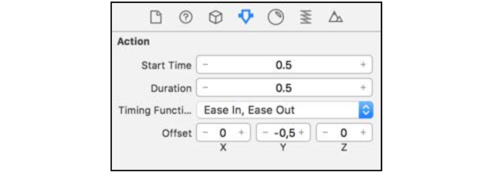The image size is (489, 172).
Task: Decrease Duration with minus button
Action: tap(205, 88)
